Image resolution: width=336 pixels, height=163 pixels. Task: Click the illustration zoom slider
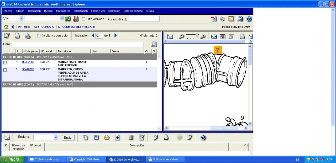192,36
